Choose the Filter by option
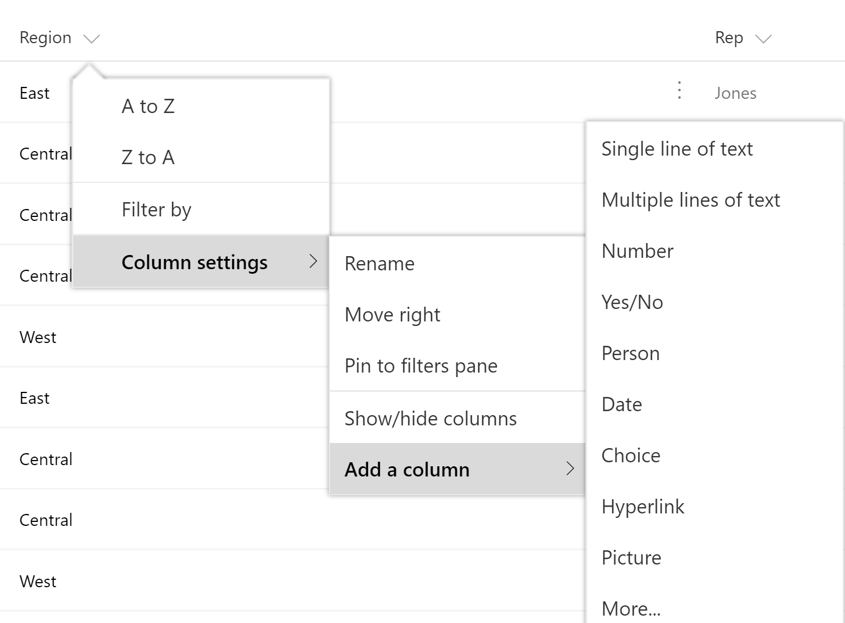 point(157,210)
